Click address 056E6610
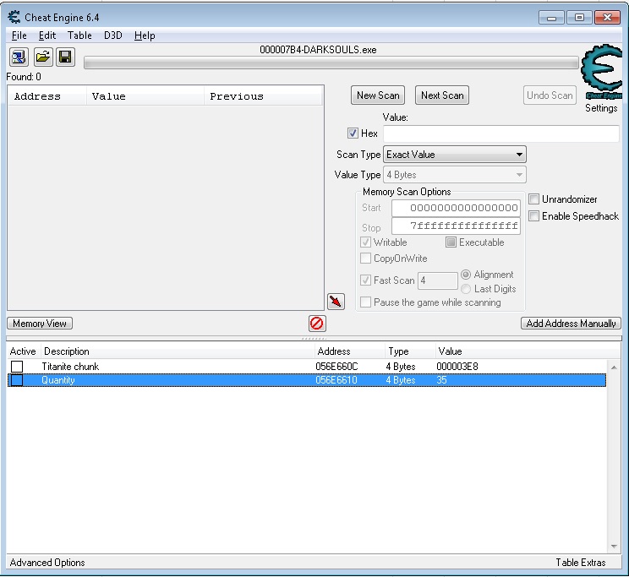Screen dimensions: 629x577 point(336,380)
